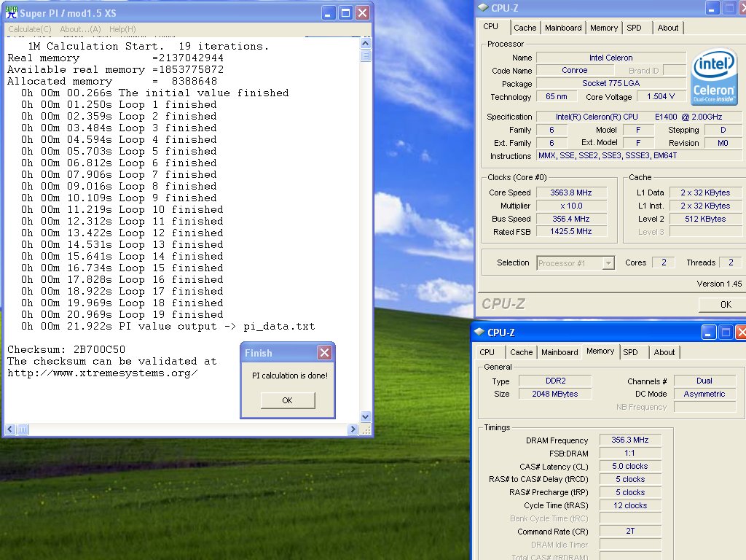Switch to Memory tab in top CPU-Z window
Screen dimensions: 746x560
click(604, 28)
